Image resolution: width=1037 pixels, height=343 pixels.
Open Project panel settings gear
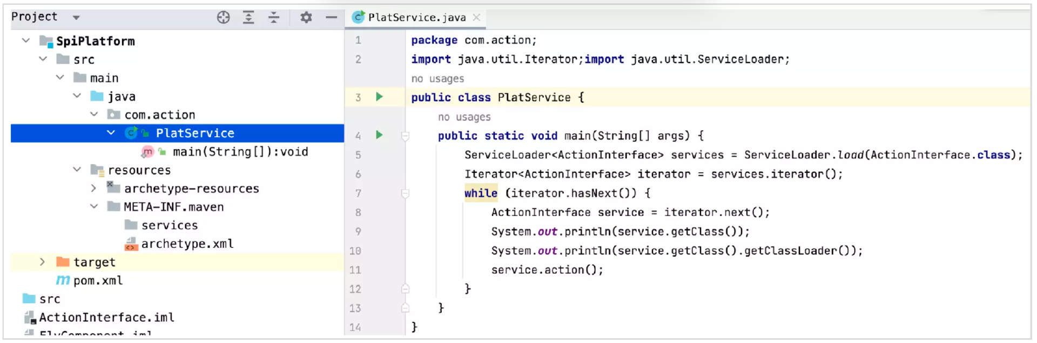[306, 17]
